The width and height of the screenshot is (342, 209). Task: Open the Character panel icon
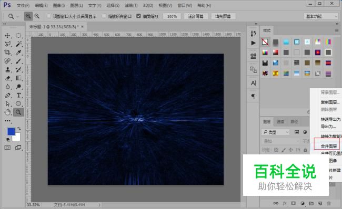(253, 83)
